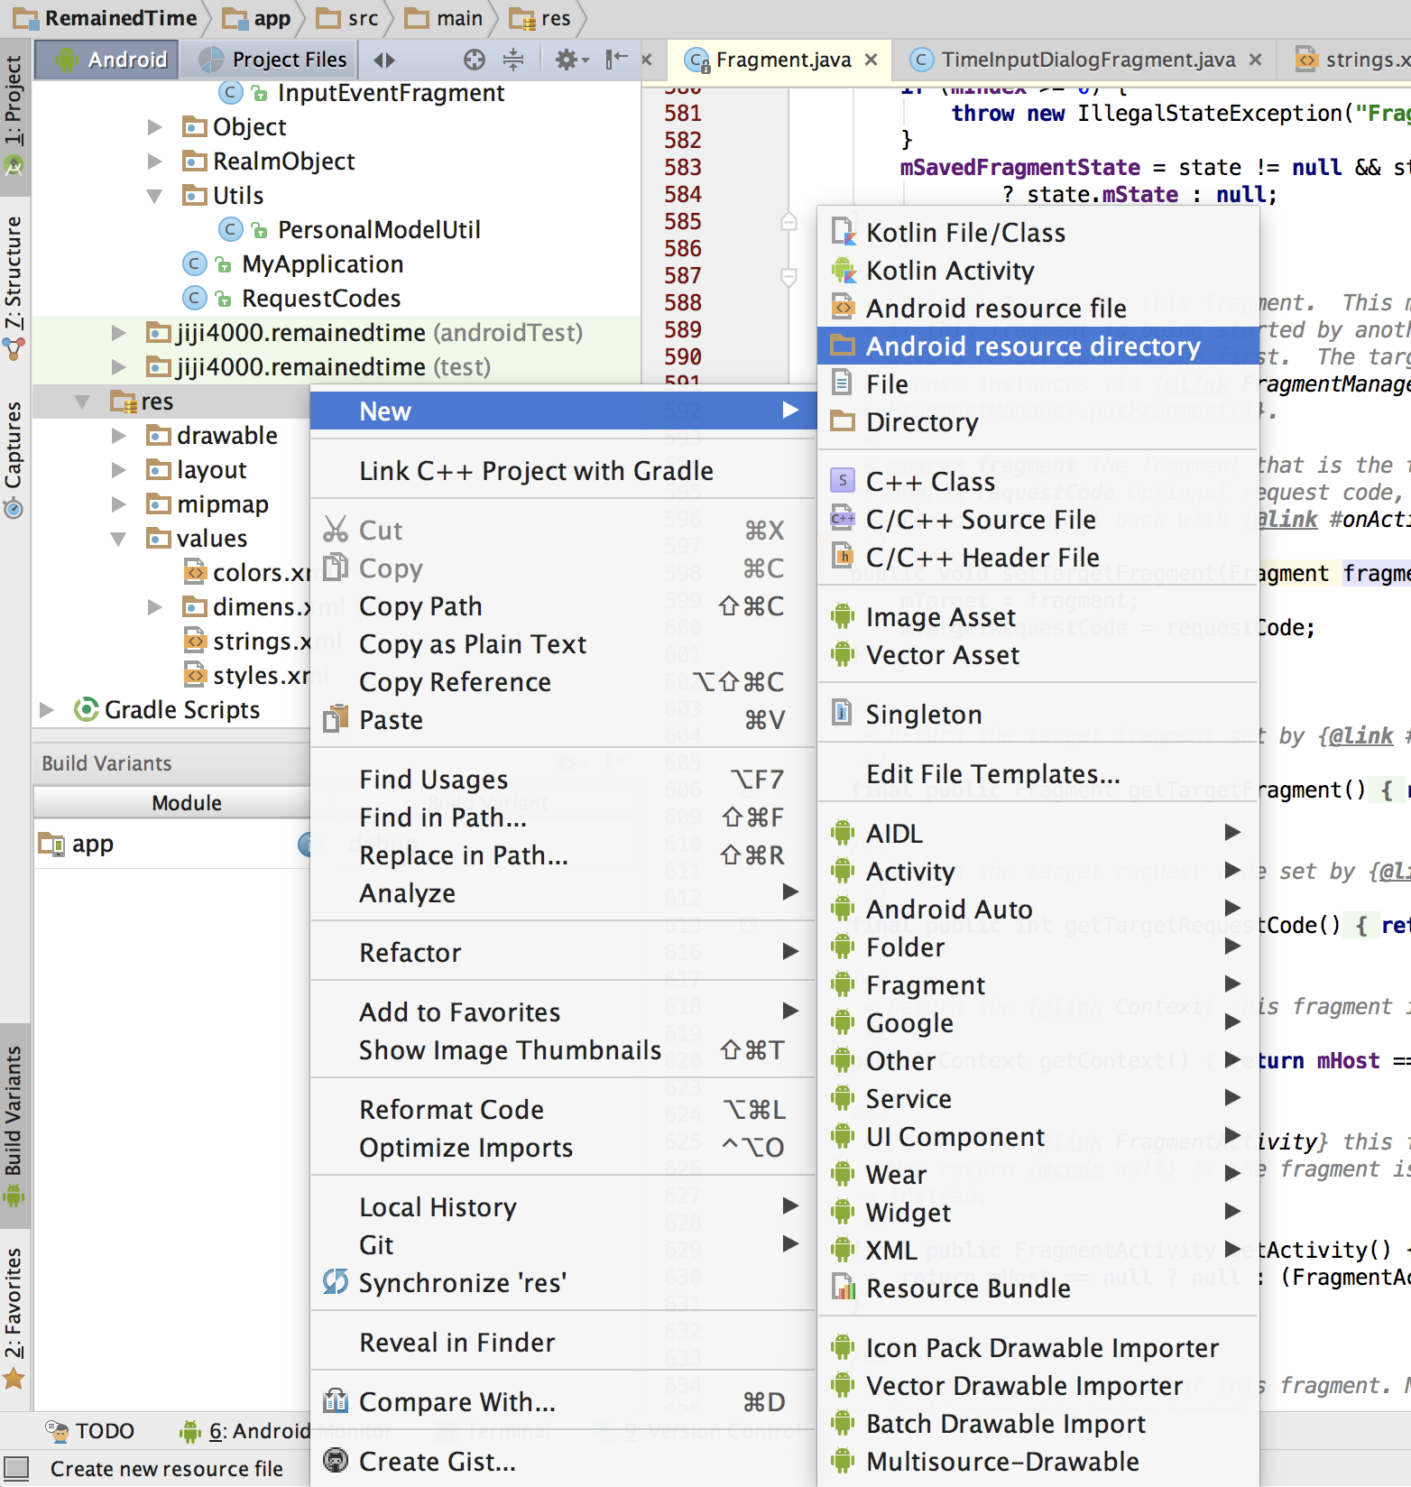Screen dimensions: 1411x1487
Task: Choose C/C++ Header File
Action: (x=1037, y=558)
